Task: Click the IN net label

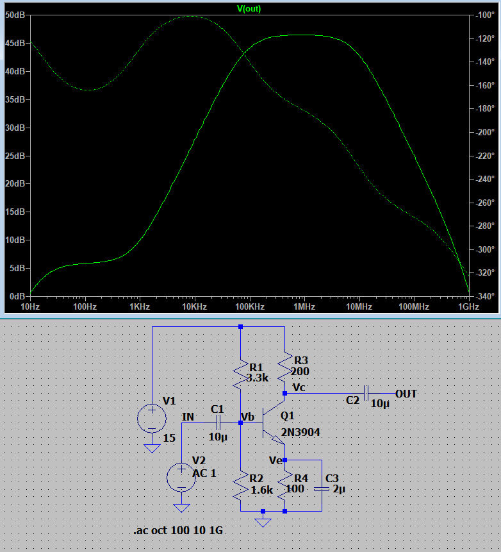Action: 188,417
